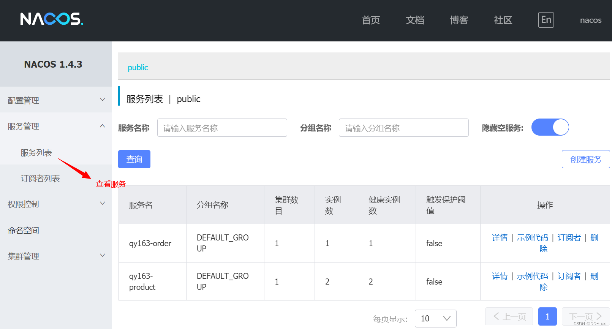Open the 文档 navigation link
Image resolution: width=612 pixels, height=329 pixels.
coord(415,20)
